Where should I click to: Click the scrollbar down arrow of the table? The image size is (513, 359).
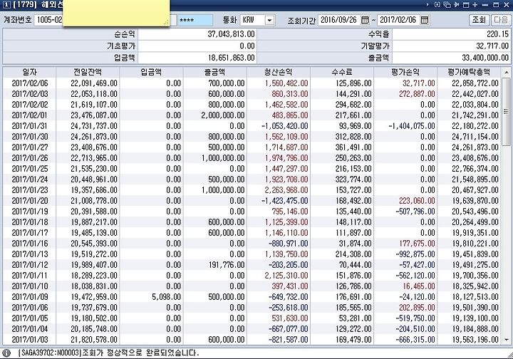click(506, 340)
